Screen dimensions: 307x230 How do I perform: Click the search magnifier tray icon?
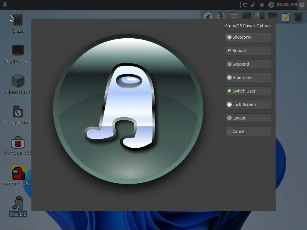pos(271,5)
